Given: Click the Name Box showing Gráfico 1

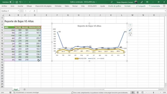Looking at the screenshot, I should [9, 11].
